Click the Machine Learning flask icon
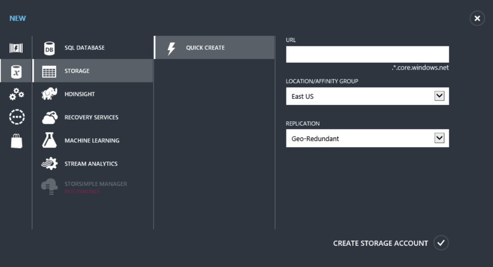Image resolution: width=493 pixels, height=267 pixels. click(49, 140)
